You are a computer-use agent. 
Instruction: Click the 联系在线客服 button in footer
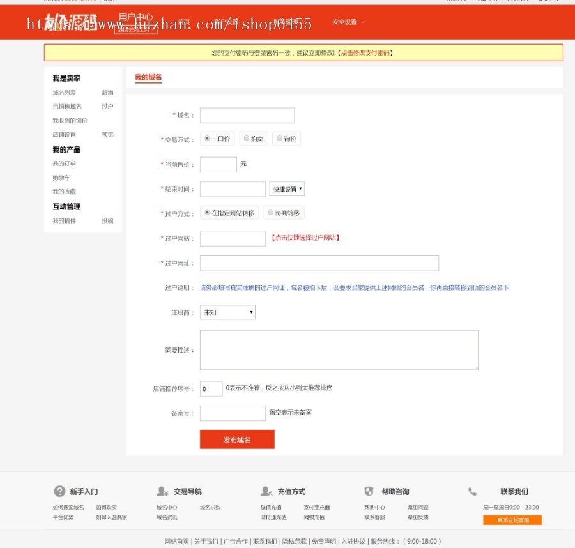(x=513, y=520)
